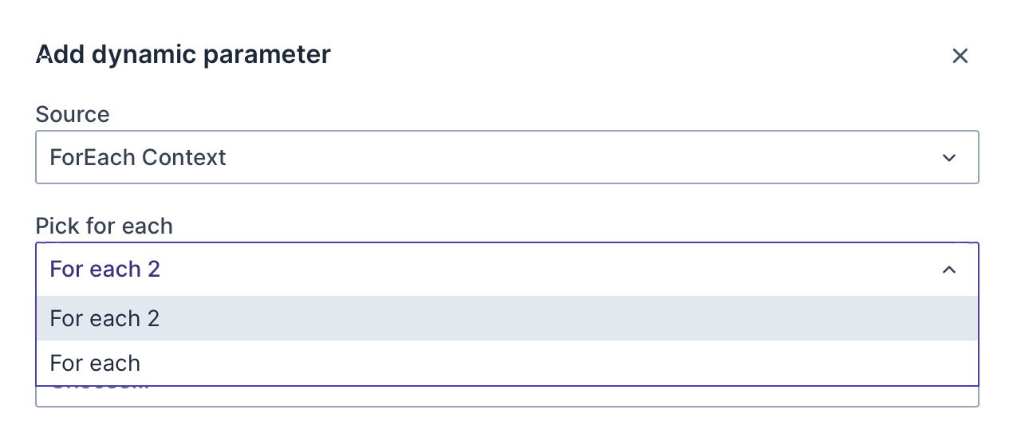Click the up arrow in Pick for each
This screenshot has height=437, width=1013.
point(948,270)
